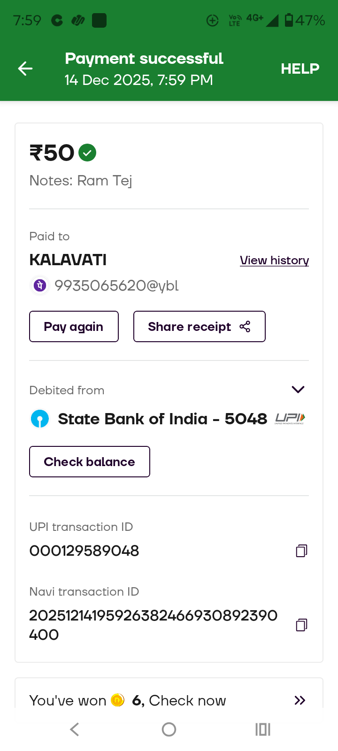Copy the Navi transaction ID
Image resolution: width=338 pixels, height=751 pixels.
301,625
